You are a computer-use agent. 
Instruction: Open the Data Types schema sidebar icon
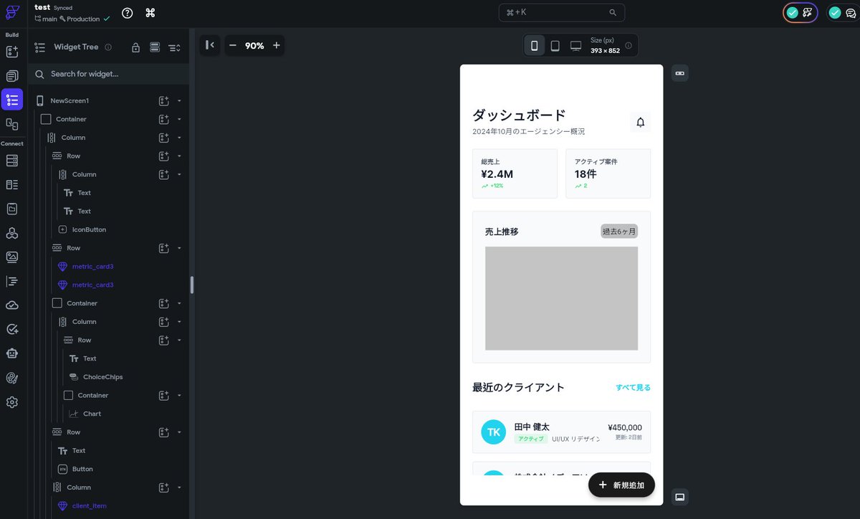tap(11, 185)
